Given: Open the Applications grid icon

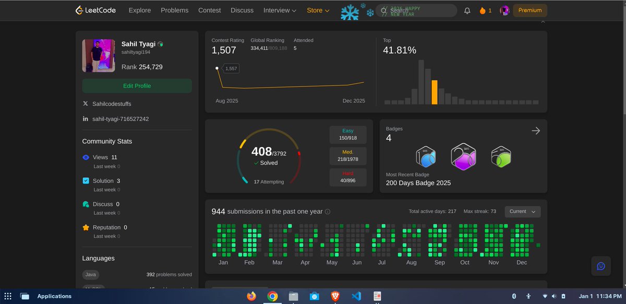Looking at the screenshot, I should tap(8, 296).
